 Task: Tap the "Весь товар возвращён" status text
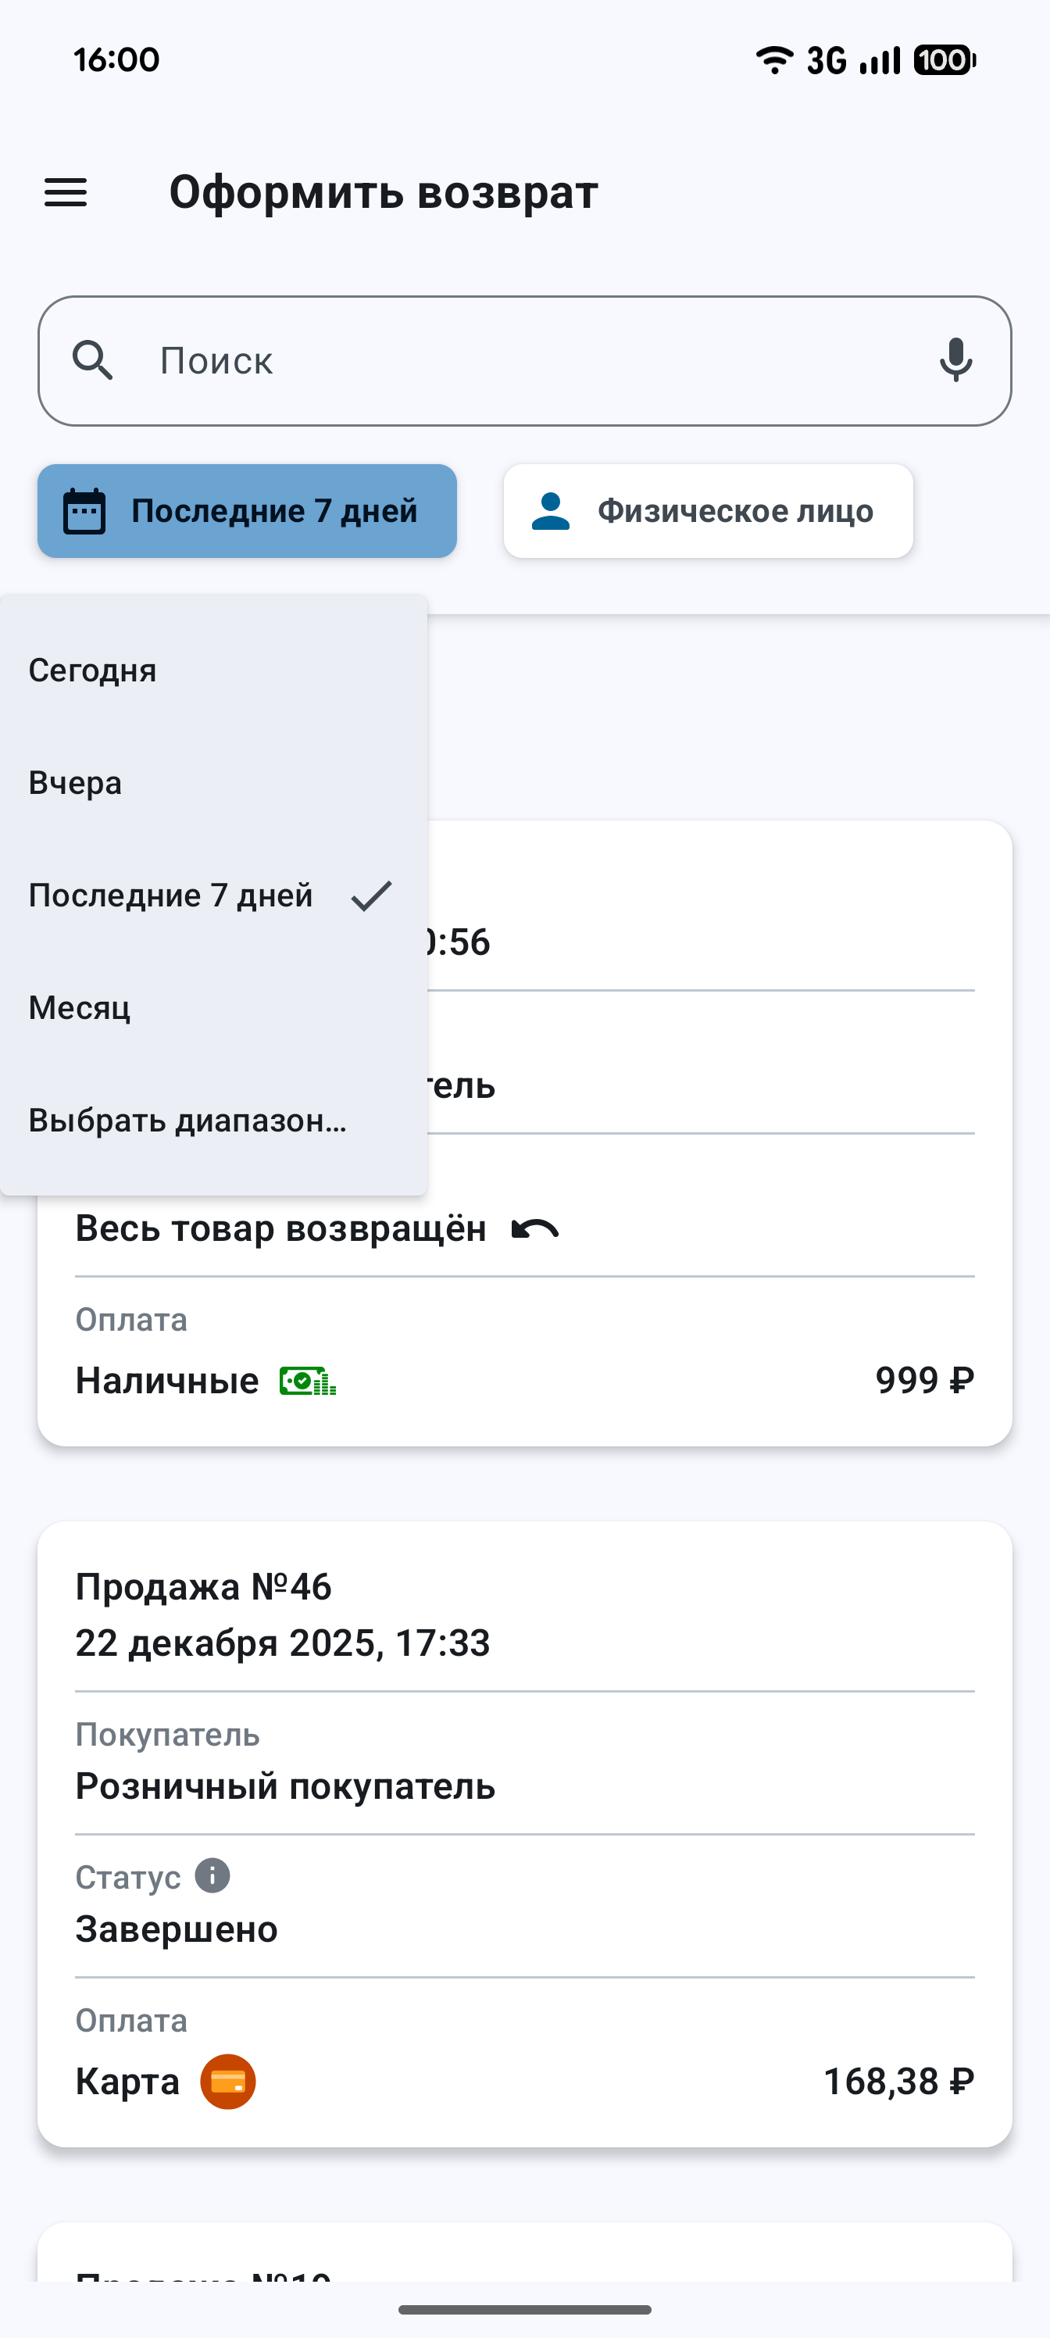tap(280, 1229)
